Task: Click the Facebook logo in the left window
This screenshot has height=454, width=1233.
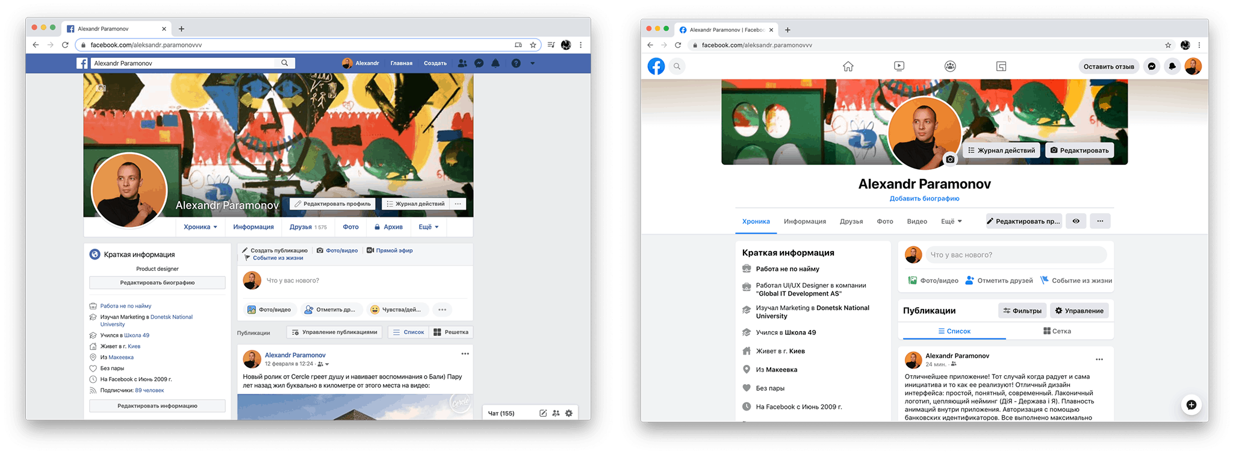Action: [x=82, y=63]
